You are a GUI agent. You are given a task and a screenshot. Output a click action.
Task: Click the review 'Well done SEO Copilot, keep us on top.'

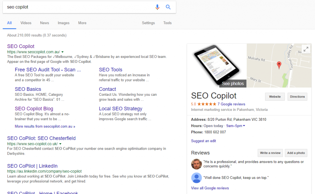(x=236, y=178)
